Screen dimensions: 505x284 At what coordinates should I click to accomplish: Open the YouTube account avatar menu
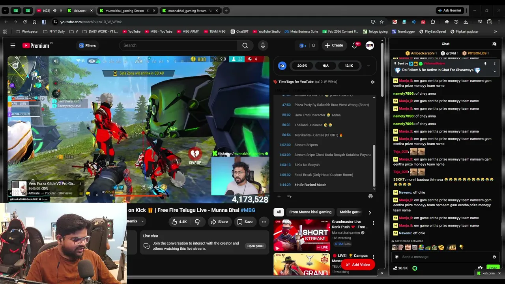tap(370, 45)
